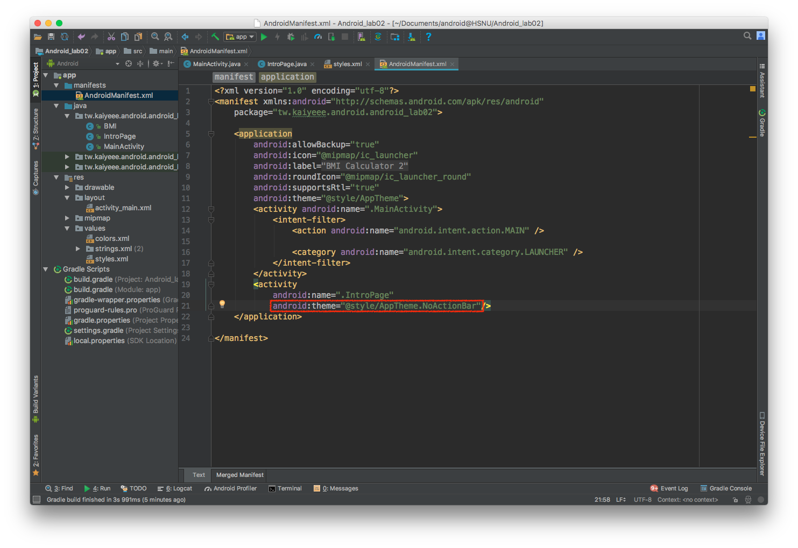Open the Gradle Console
The height and width of the screenshot is (548, 798).
[726, 488]
